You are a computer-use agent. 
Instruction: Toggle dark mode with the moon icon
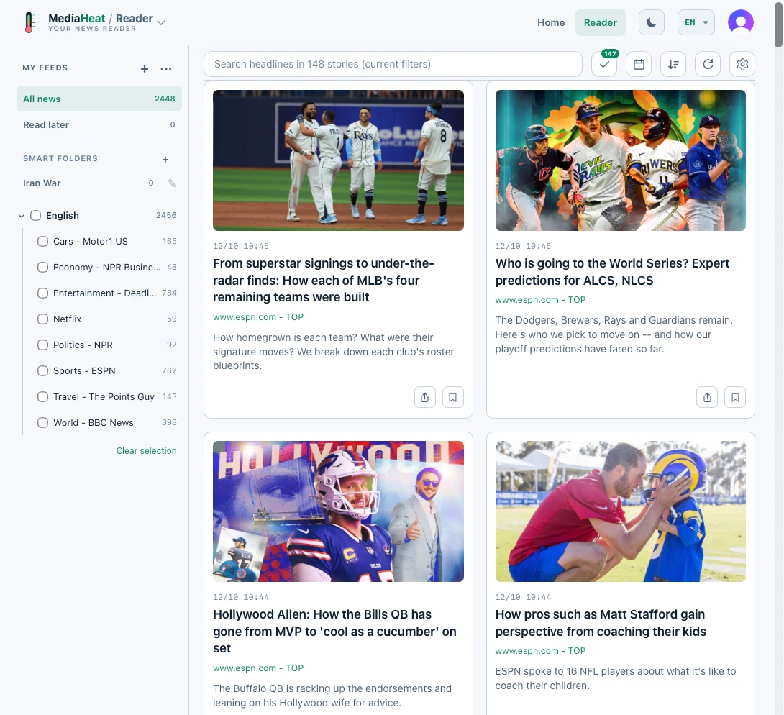click(651, 22)
